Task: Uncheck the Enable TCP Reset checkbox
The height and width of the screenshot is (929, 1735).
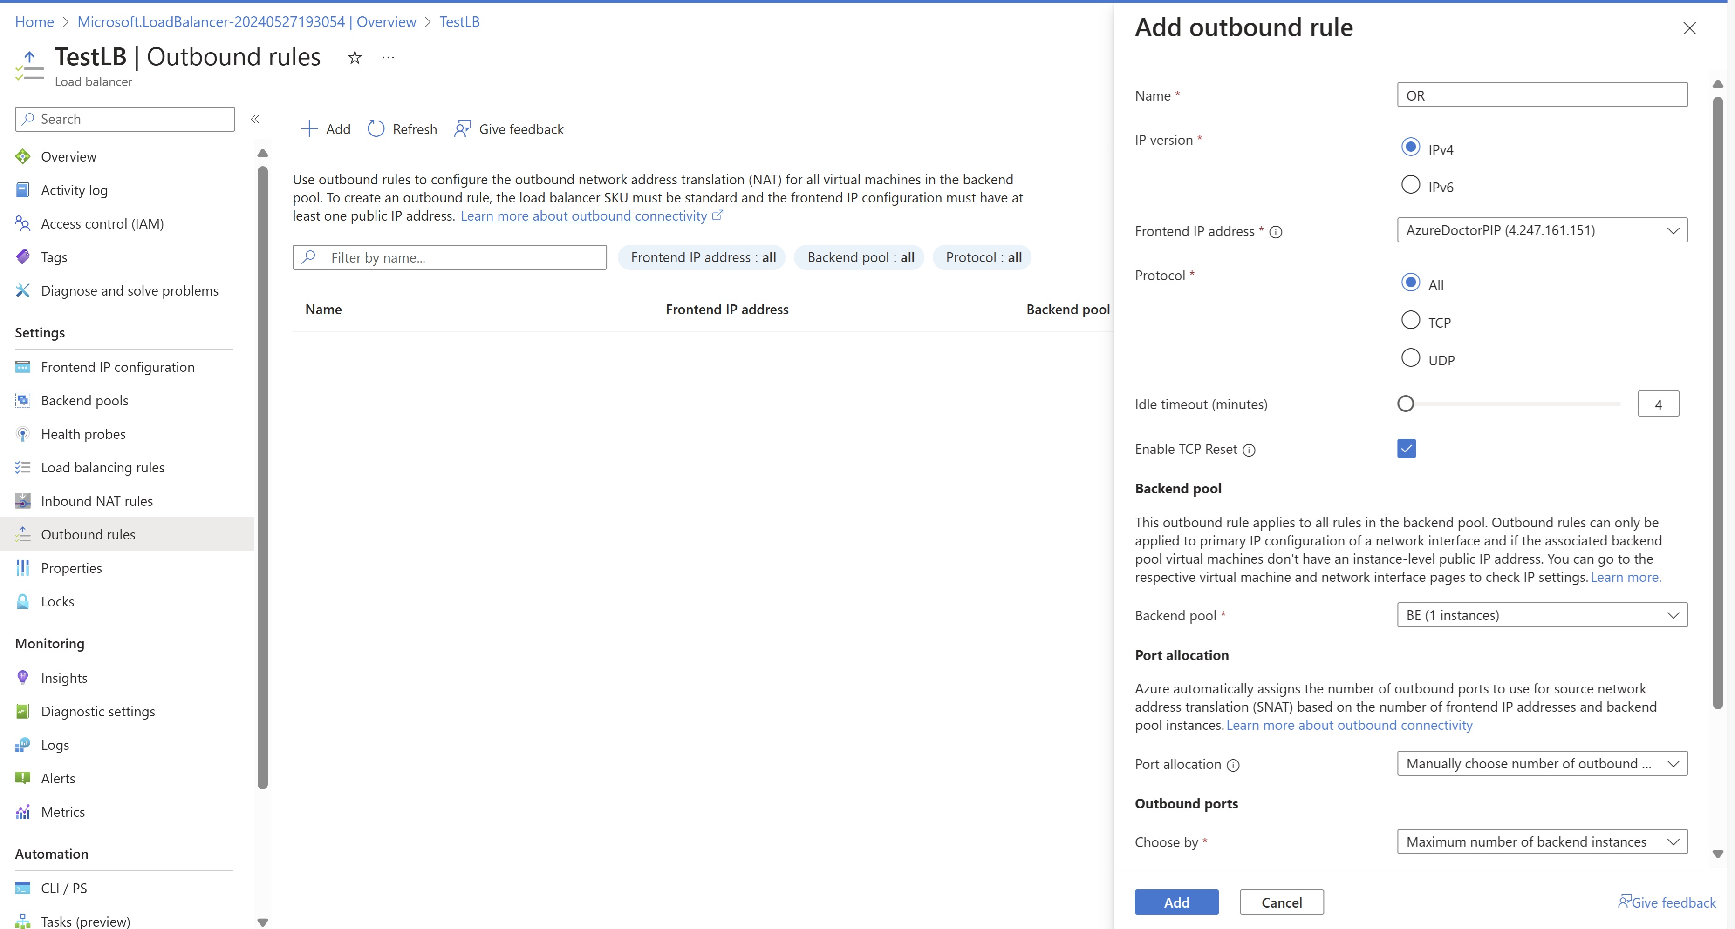Action: coord(1407,449)
